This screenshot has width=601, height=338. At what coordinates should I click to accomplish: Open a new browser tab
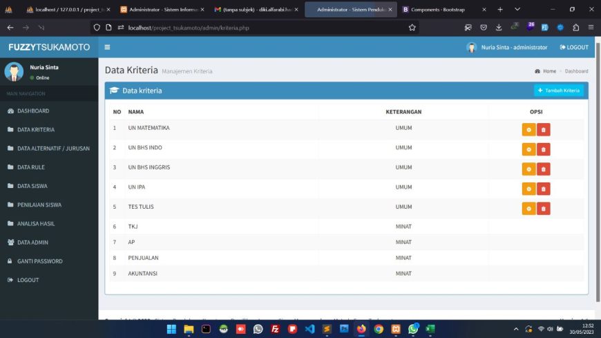click(500, 10)
